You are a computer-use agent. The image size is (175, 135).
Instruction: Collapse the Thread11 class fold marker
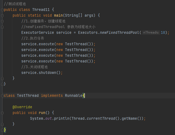(x=2, y=10)
